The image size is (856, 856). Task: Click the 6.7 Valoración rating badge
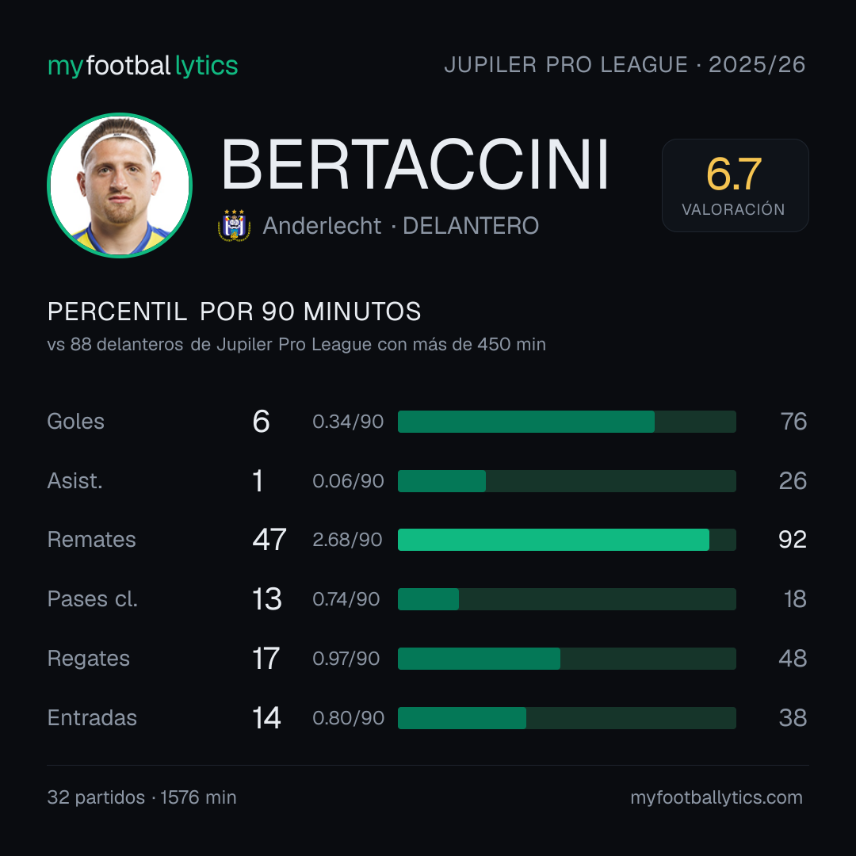(735, 185)
